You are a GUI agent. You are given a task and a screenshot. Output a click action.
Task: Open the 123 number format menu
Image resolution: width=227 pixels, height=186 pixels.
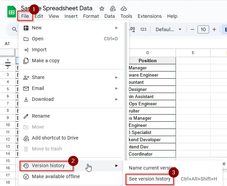143,29
